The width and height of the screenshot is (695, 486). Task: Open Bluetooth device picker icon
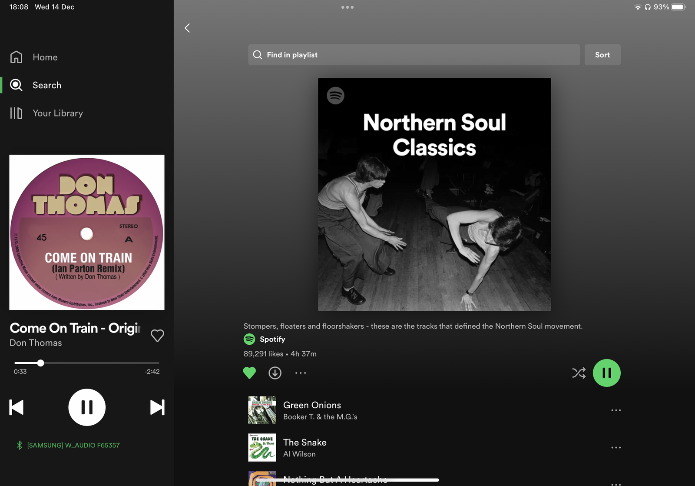(x=20, y=445)
